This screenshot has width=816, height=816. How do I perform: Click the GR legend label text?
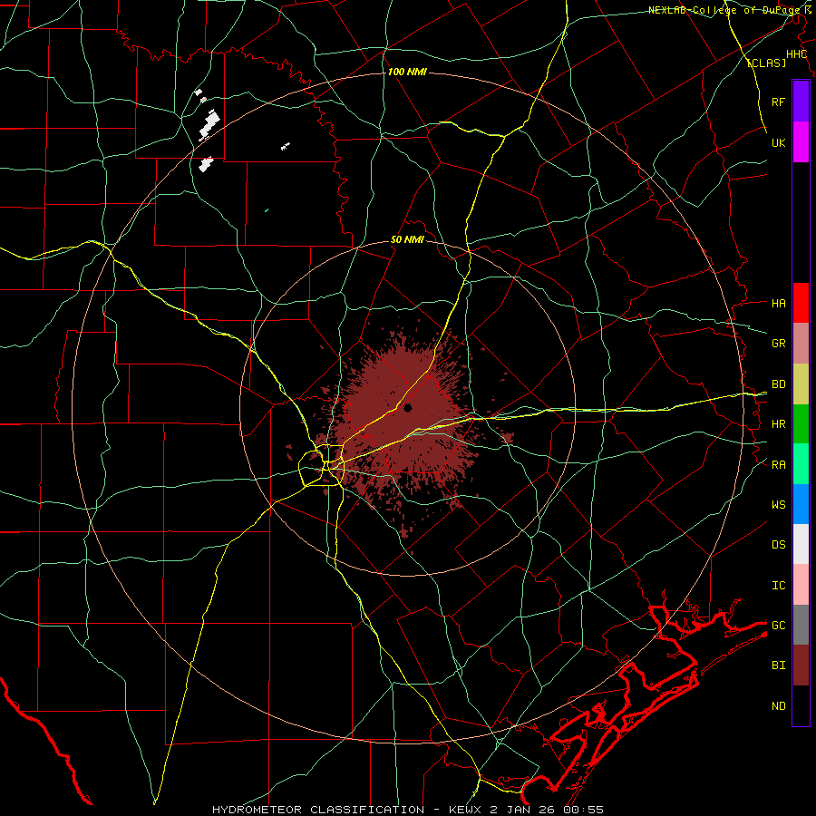pos(779,344)
